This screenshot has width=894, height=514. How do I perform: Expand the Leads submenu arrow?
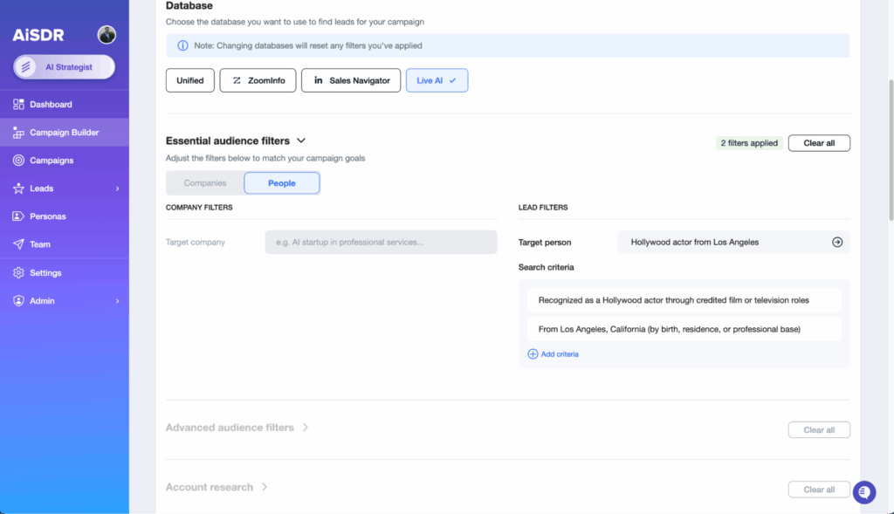117,188
